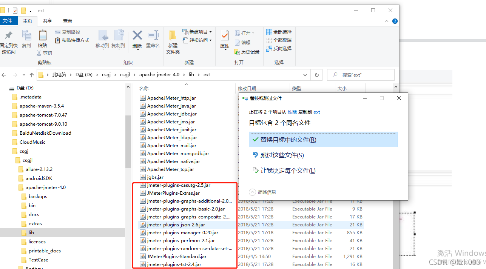Click the Size column header
Image resolution: width=486 pixels, height=269 pixels.
[341, 88]
